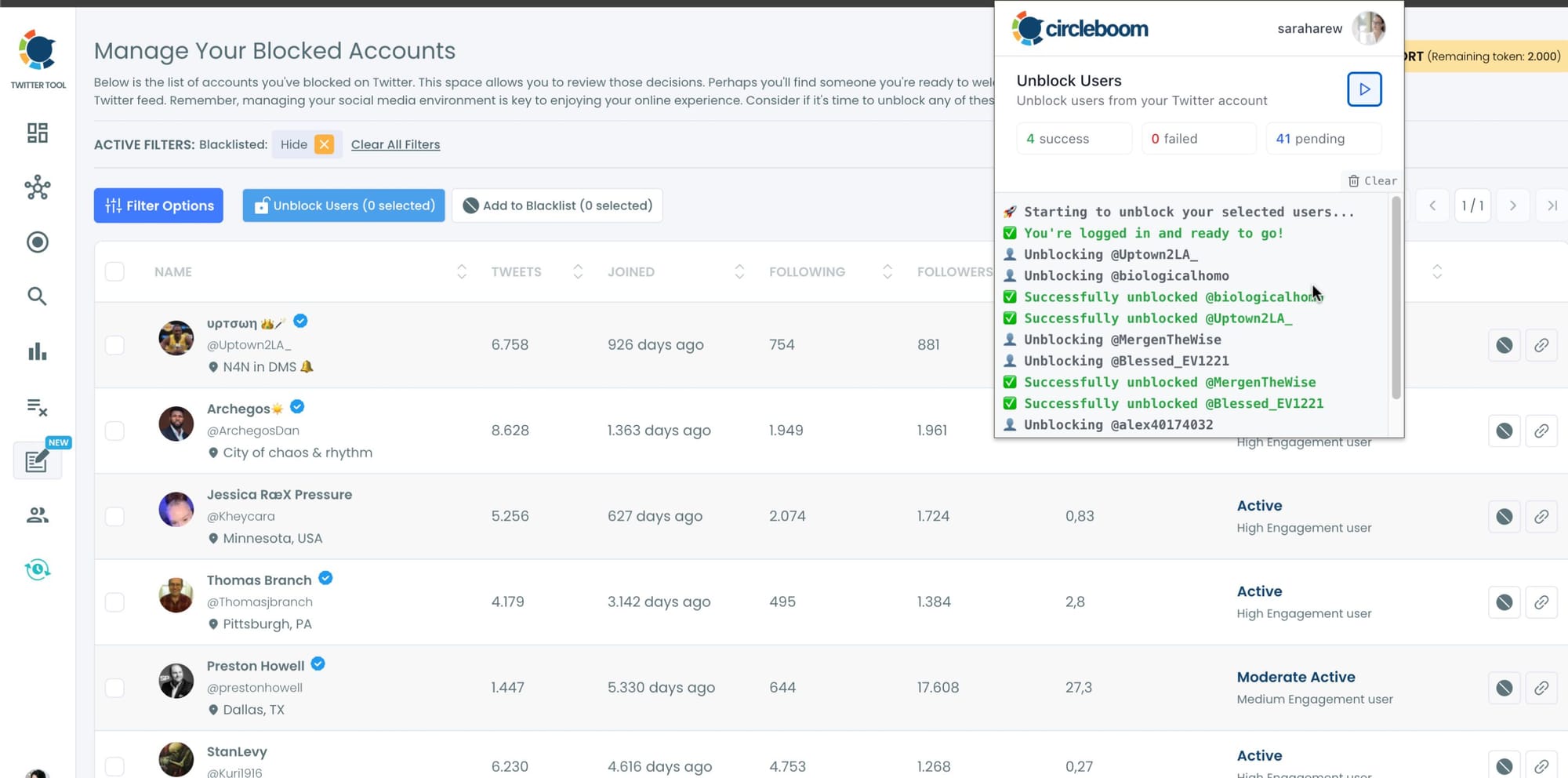Select the network connections icon in sidebar

[37, 188]
